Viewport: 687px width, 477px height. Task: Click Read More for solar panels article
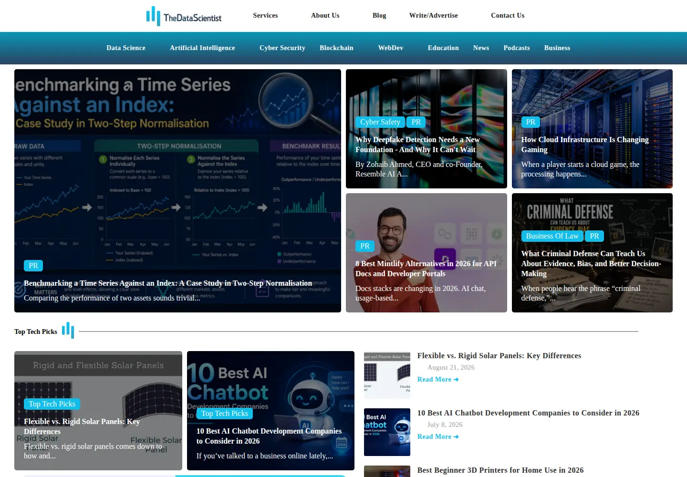(x=438, y=380)
